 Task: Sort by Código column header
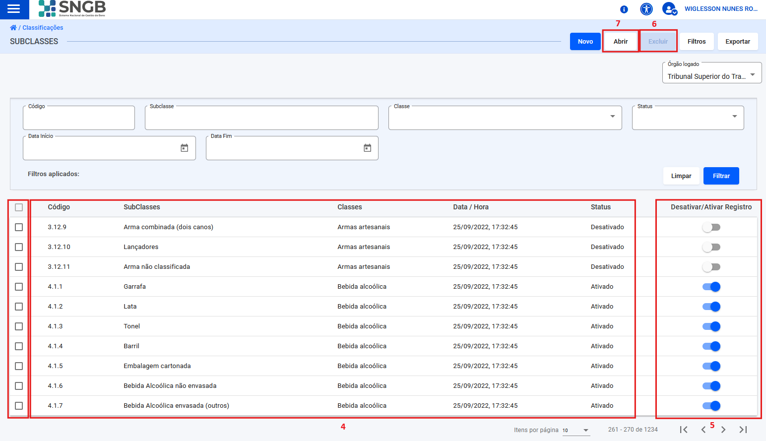click(59, 207)
